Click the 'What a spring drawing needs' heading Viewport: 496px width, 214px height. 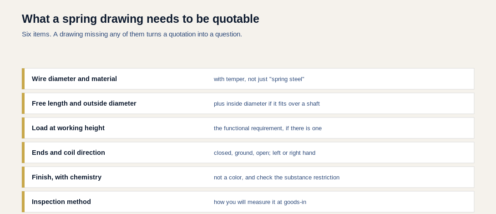pos(141,19)
